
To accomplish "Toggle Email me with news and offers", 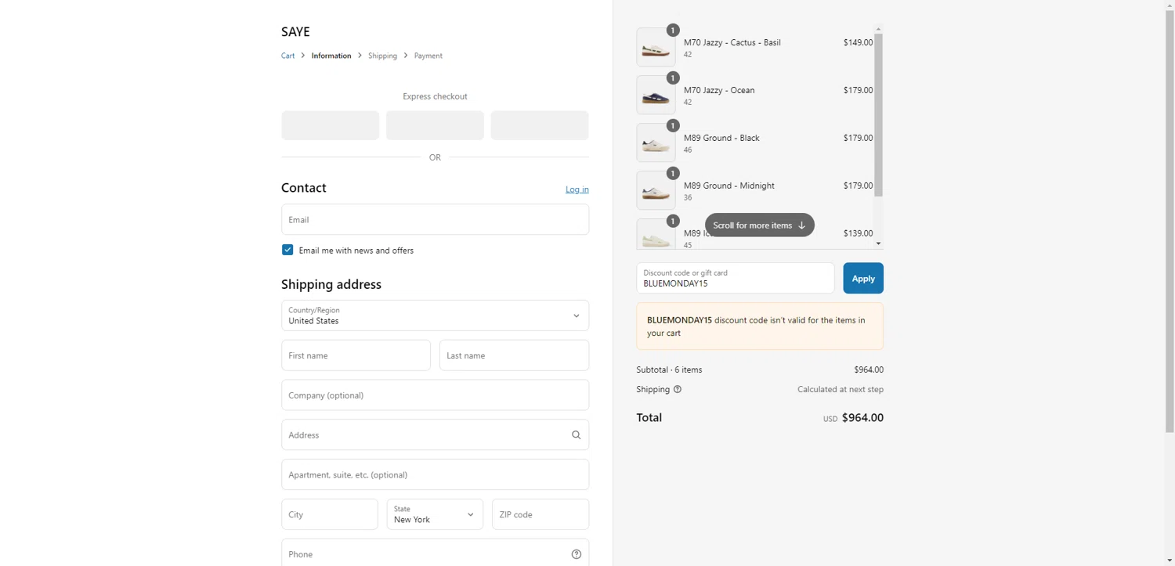I will [287, 250].
